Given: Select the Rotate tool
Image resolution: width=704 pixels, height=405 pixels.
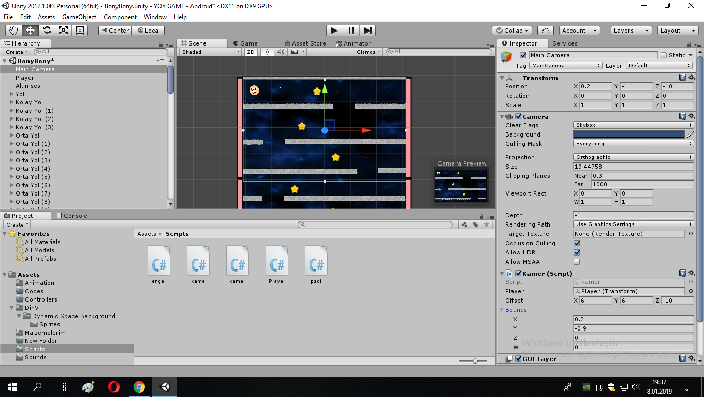Looking at the screenshot, I should tap(47, 31).
